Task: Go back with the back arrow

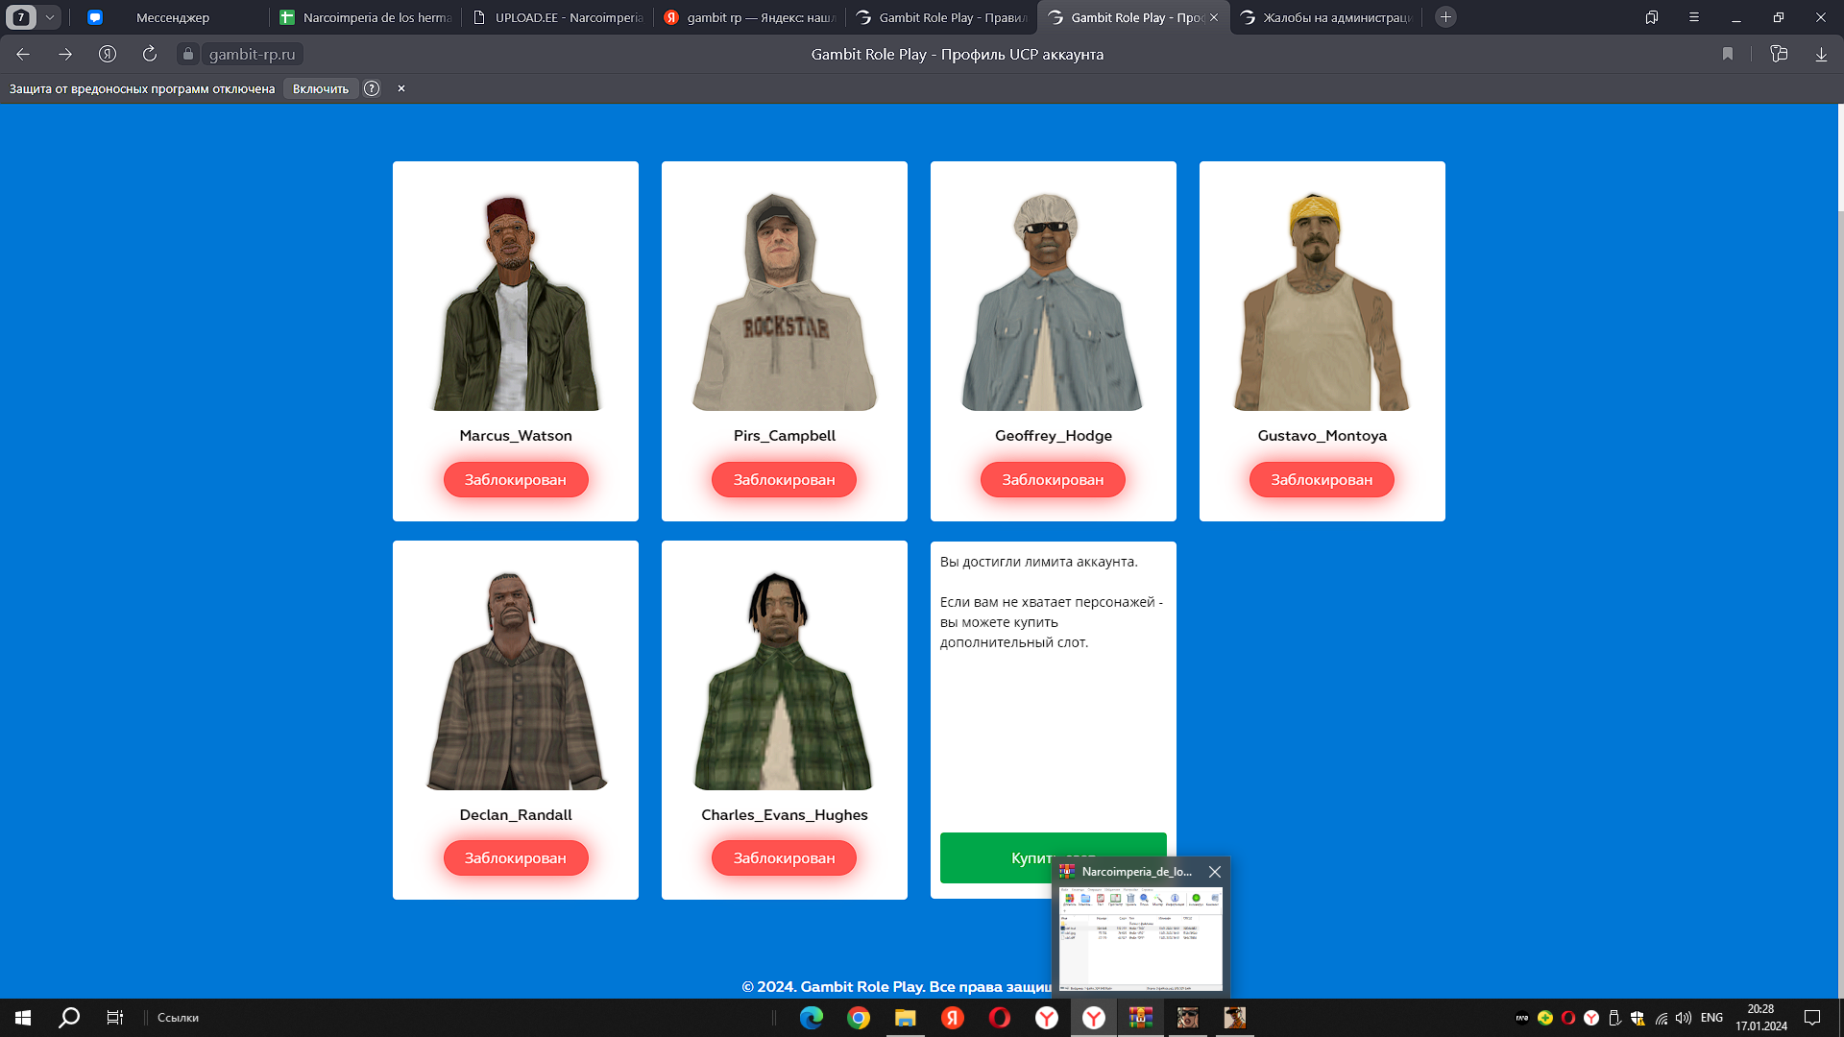Action: pos(23,54)
